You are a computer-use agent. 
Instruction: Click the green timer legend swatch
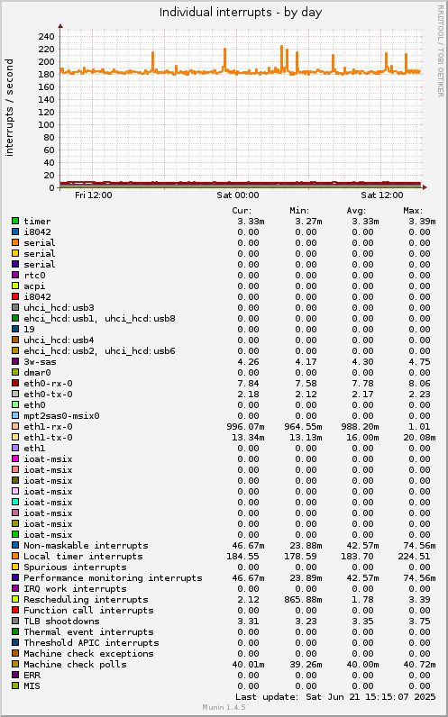click(x=15, y=222)
